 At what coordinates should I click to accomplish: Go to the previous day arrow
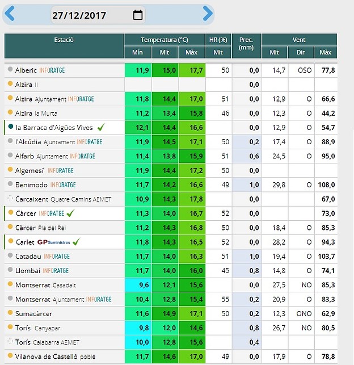[x=10, y=14]
